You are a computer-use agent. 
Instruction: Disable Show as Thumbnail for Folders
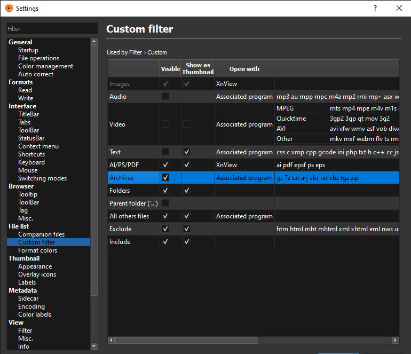tap(187, 191)
